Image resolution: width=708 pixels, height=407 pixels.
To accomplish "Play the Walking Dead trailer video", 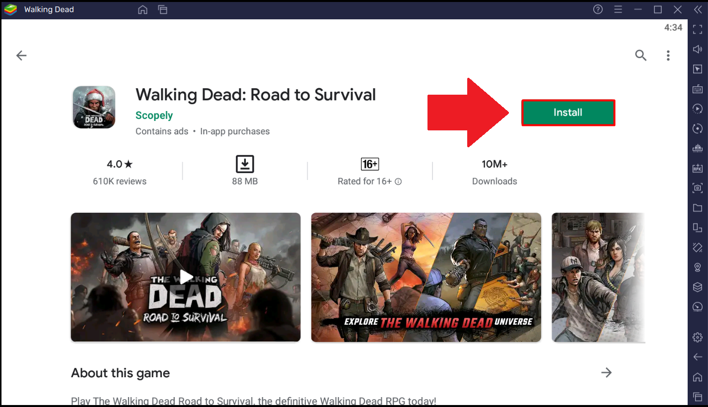I will click(186, 277).
